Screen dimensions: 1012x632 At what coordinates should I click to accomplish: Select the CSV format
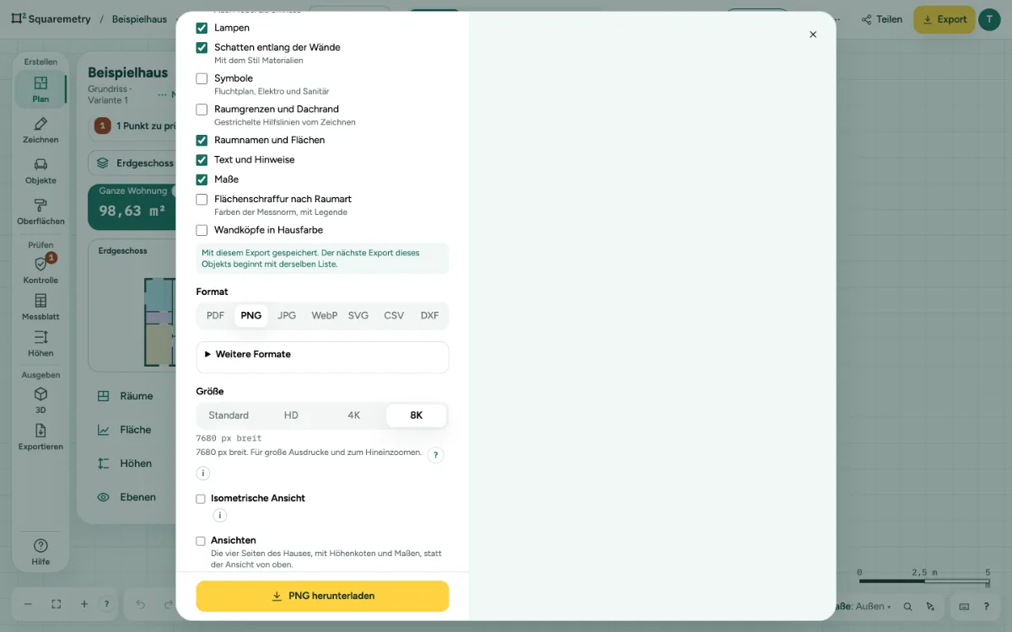click(x=394, y=316)
